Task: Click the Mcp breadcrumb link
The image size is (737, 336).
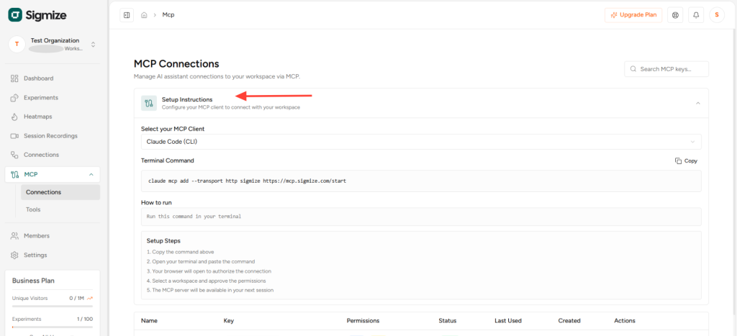Action: click(x=168, y=15)
